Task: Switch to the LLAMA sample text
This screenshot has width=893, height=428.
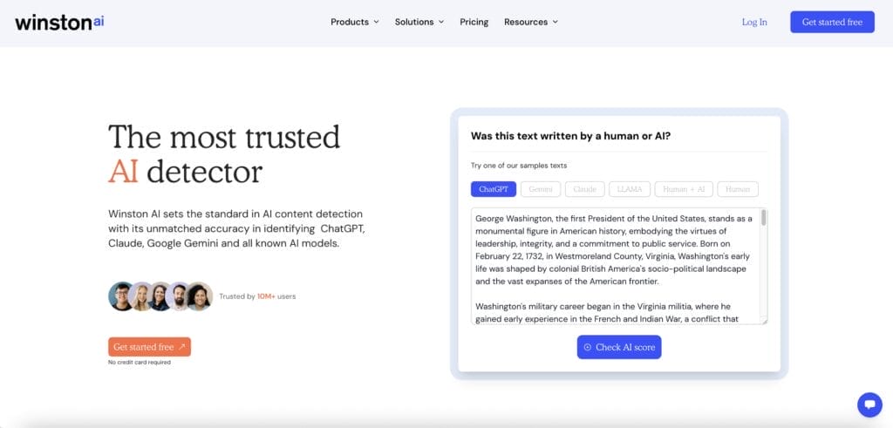Action: coord(630,189)
